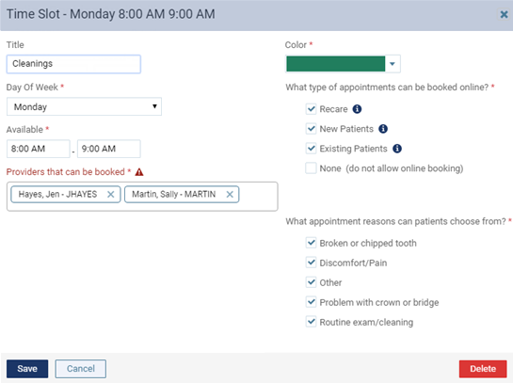Uncheck the Recare appointment type
The width and height of the screenshot is (513, 383).
click(x=311, y=109)
